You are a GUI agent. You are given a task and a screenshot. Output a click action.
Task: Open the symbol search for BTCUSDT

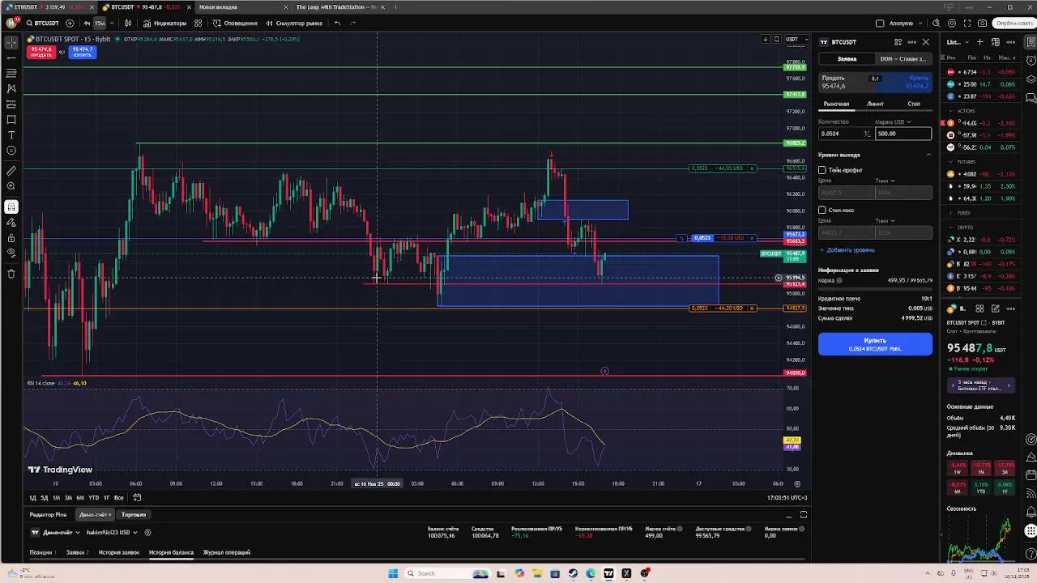click(x=41, y=23)
